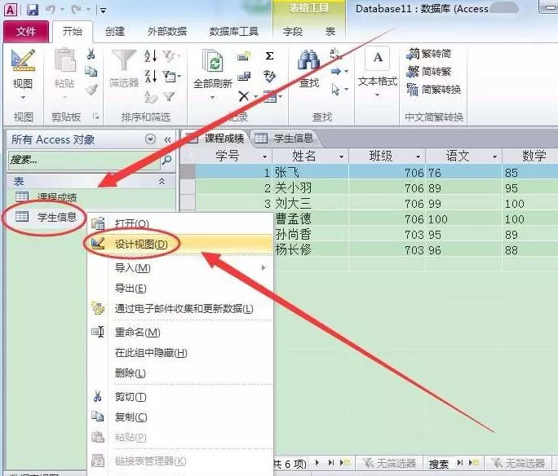Choose 打开(O) in the context menu
558x476 pixels.
click(181, 223)
